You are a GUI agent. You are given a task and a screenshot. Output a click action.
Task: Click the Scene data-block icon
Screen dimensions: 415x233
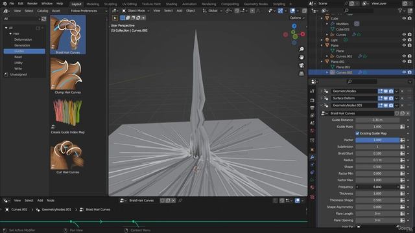[x=313, y=4]
